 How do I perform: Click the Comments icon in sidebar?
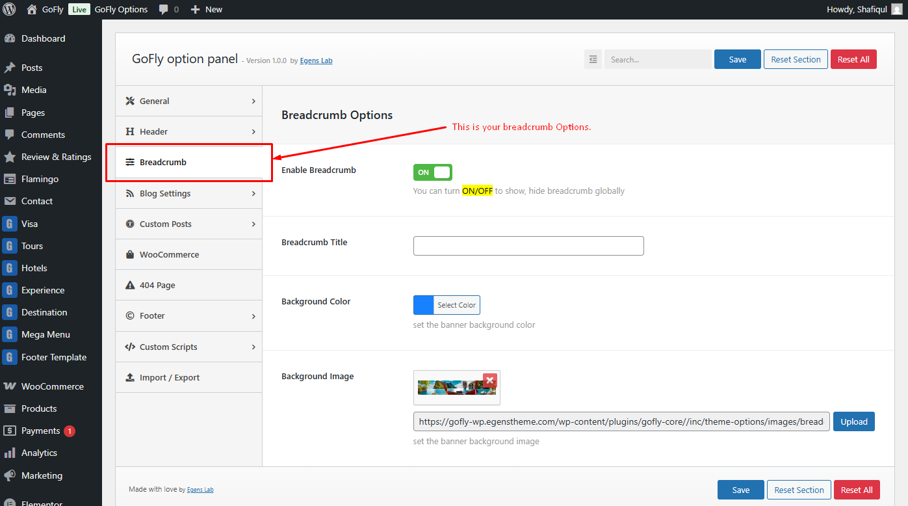click(10, 135)
